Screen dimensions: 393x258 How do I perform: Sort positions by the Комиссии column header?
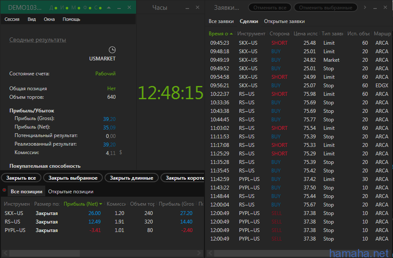click(x=116, y=204)
